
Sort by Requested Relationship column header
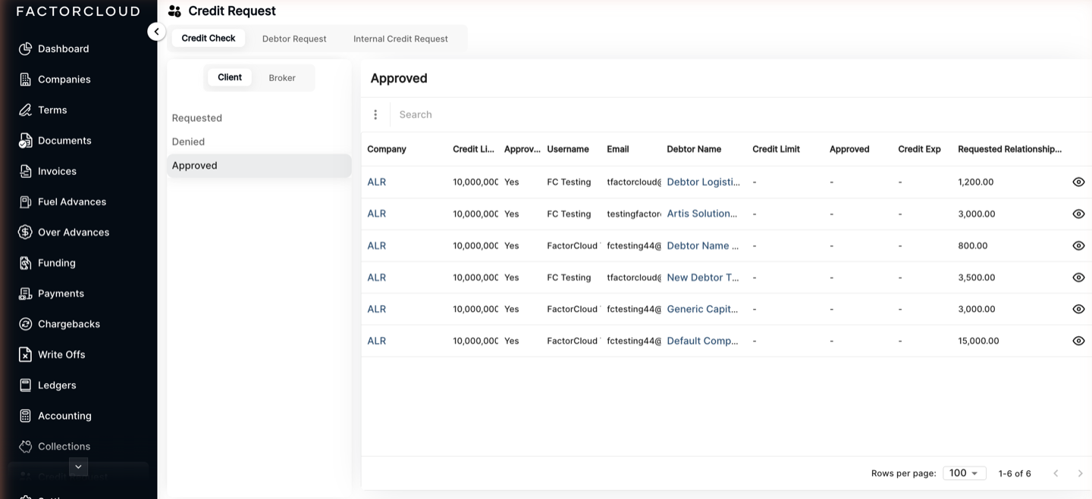point(1009,150)
